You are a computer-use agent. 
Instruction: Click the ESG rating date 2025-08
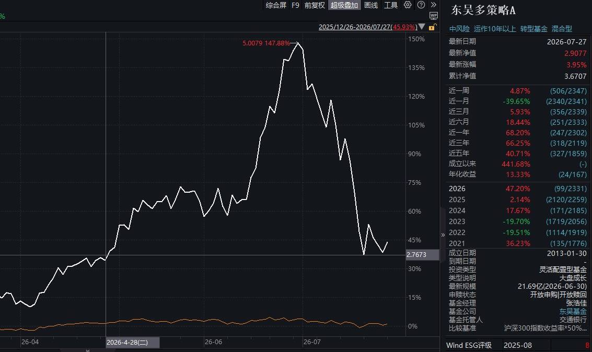click(x=518, y=345)
